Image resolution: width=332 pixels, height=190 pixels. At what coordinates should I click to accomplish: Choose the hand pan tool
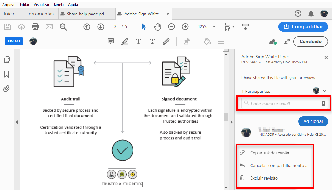point(157,27)
